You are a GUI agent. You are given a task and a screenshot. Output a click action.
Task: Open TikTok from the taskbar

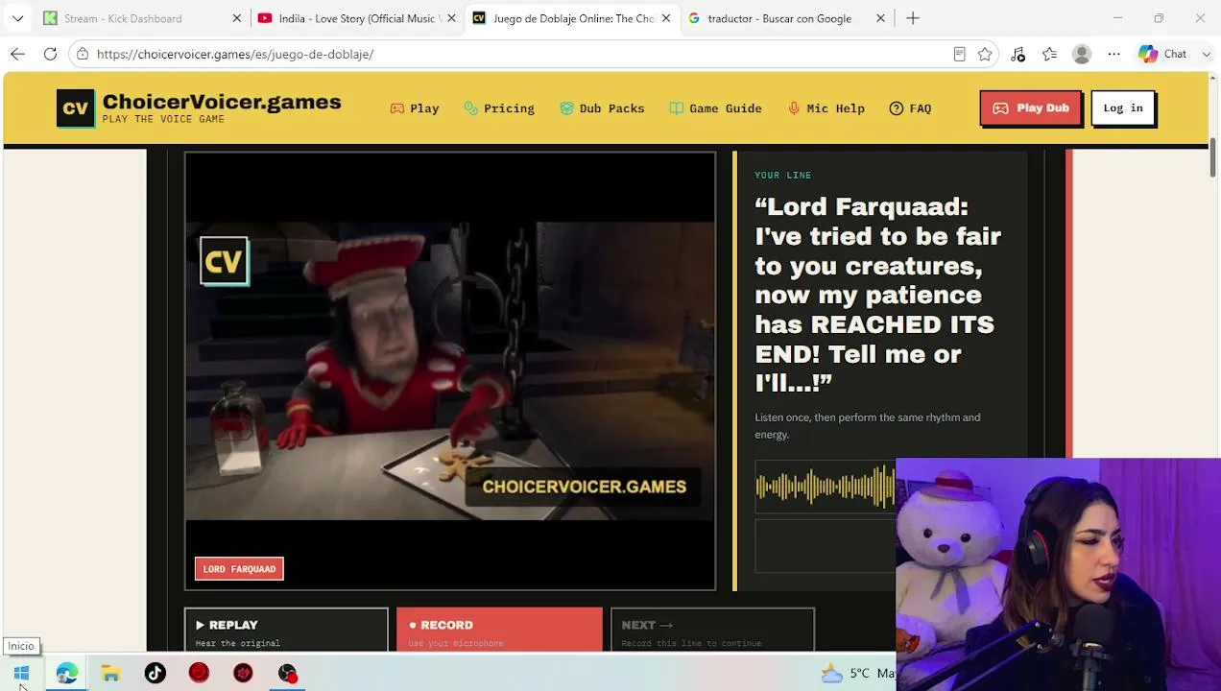[155, 674]
